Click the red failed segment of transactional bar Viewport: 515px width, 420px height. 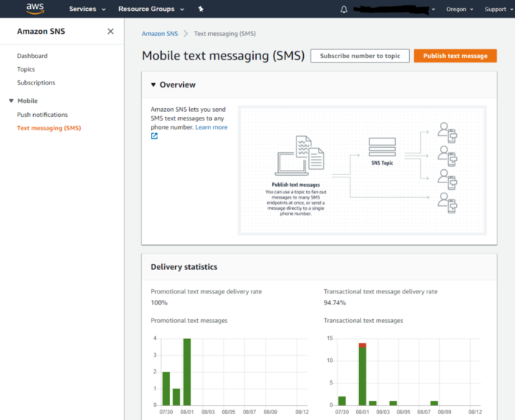pos(362,345)
